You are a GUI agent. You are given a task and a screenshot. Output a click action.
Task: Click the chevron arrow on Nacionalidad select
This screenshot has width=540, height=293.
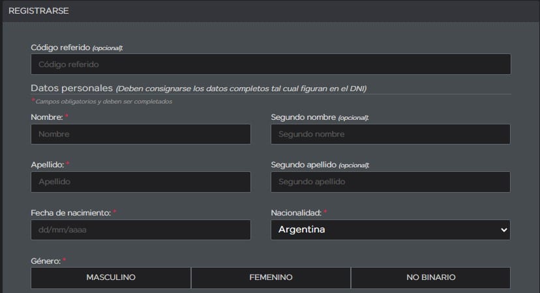(x=503, y=230)
